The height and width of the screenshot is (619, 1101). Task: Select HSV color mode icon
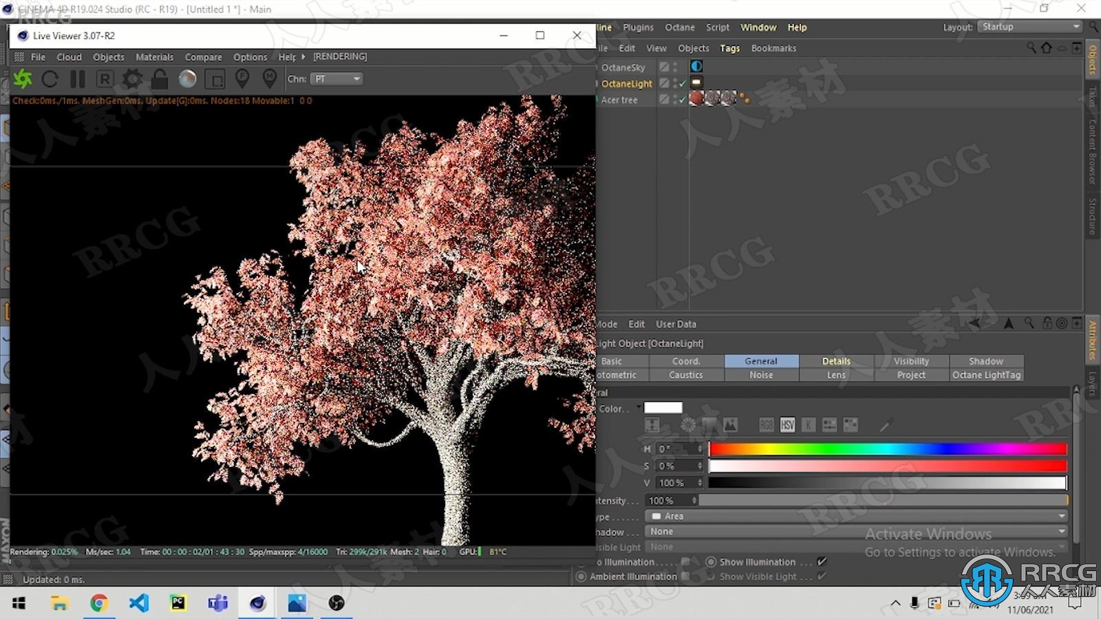tap(788, 425)
